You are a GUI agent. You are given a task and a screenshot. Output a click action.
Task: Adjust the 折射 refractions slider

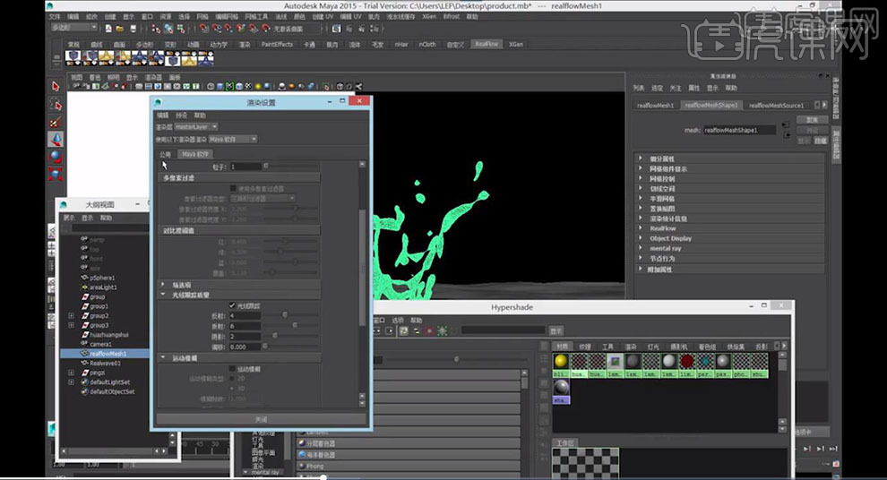pos(294,326)
